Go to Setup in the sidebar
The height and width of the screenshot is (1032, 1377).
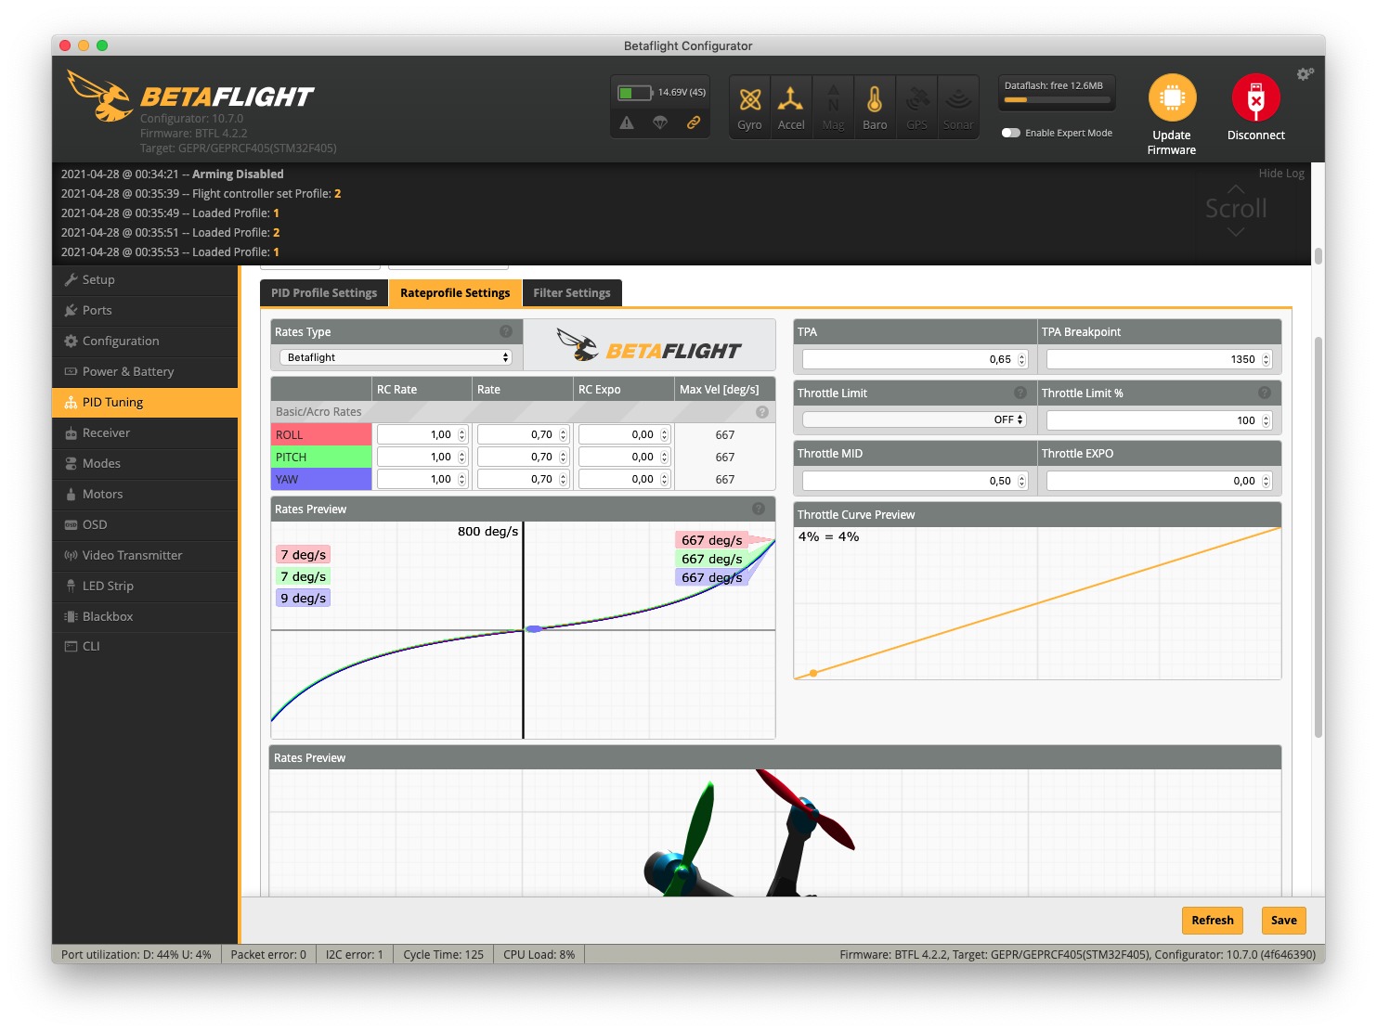[146, 279]
